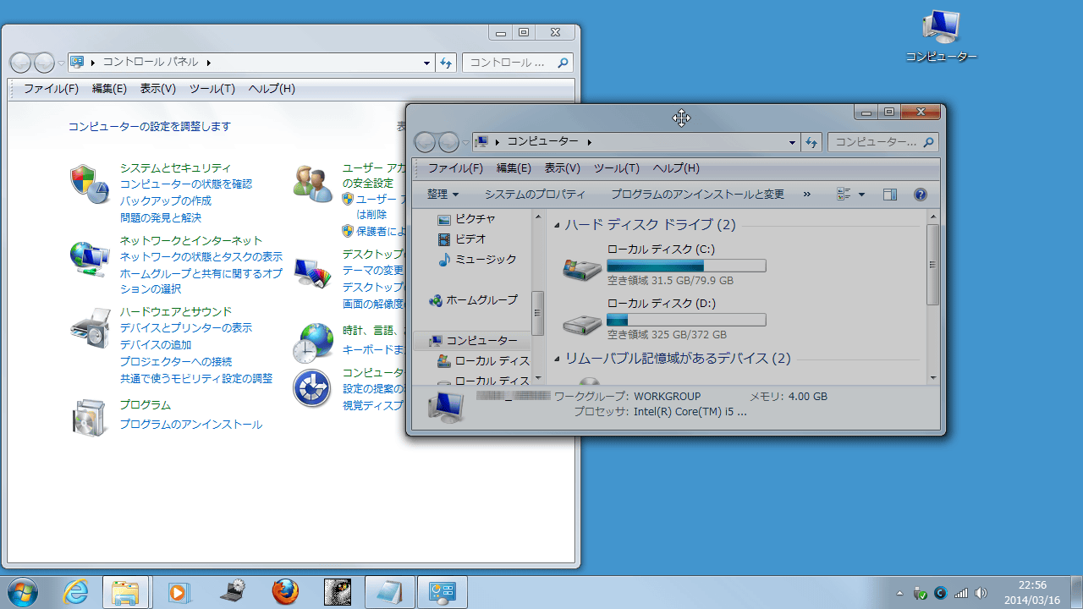This screenshot has height=609, width=1083.
Task: Click Computer window content scrollbar
Action: pos(933,265)
